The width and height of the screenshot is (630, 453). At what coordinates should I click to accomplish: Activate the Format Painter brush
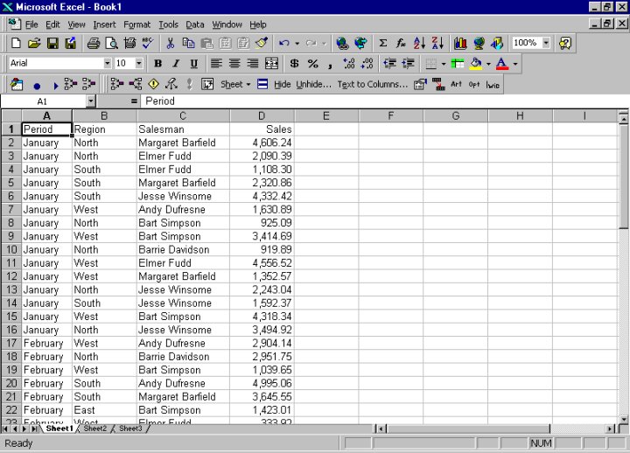pyautogui.click(x=262, y=43)
